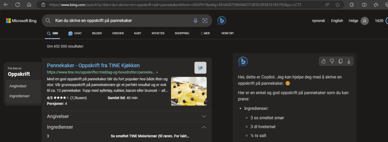The image size is (388, 142).
Task: Open the pancake recipe thumbnail image
Action: click(189, 91)
